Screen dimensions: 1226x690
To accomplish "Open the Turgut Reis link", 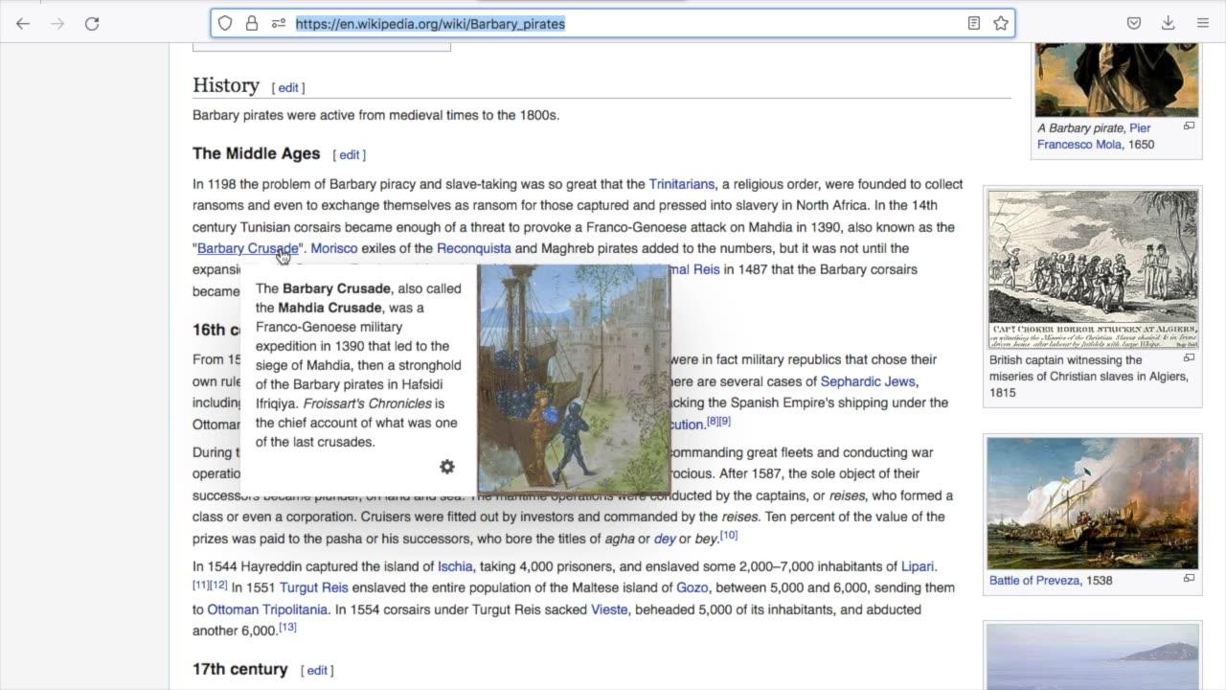I will pos(313,587).
